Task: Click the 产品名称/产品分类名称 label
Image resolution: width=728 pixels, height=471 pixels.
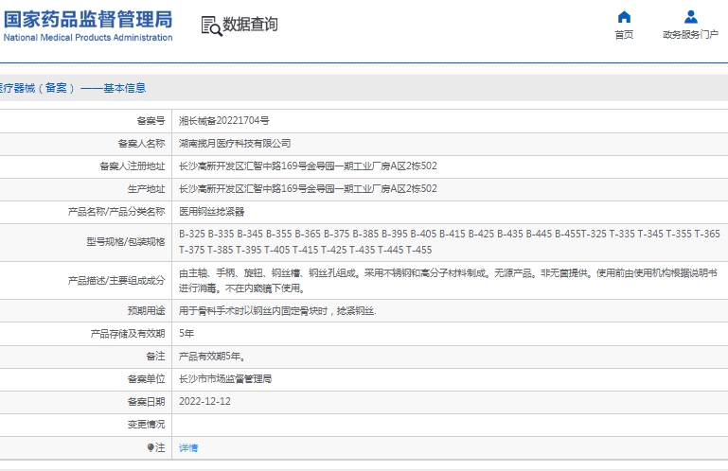Action: click(116, 212)
